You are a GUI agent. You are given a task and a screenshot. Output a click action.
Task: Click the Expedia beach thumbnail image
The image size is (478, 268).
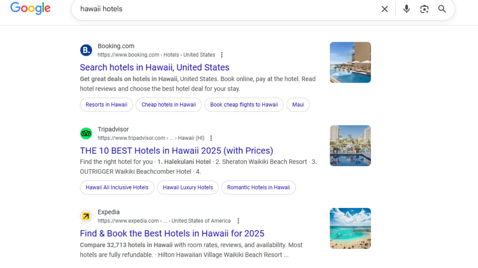[x=350, y=228]
